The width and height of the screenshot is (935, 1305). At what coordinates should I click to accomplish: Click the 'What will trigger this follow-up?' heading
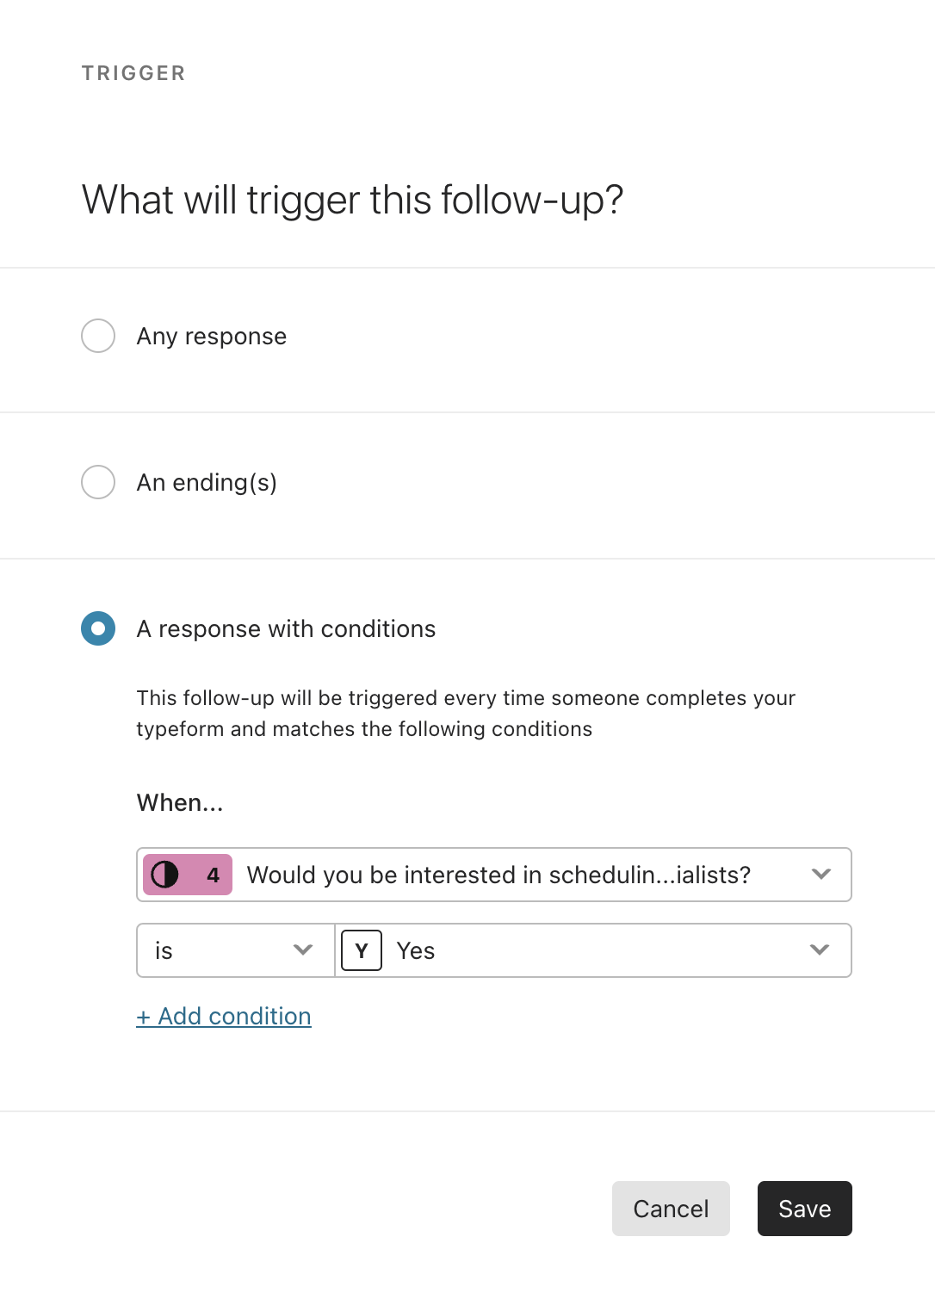(x=352, y=200)
